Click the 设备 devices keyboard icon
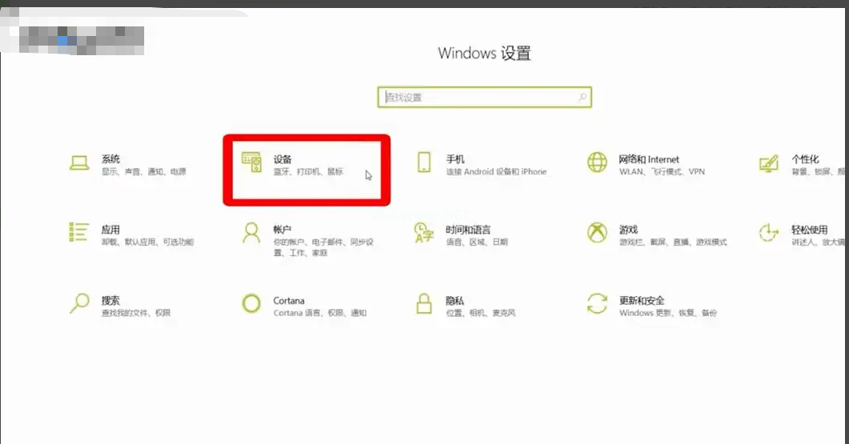Image resolution: width=849 pixels, height=444 pixels. [251, 162]
